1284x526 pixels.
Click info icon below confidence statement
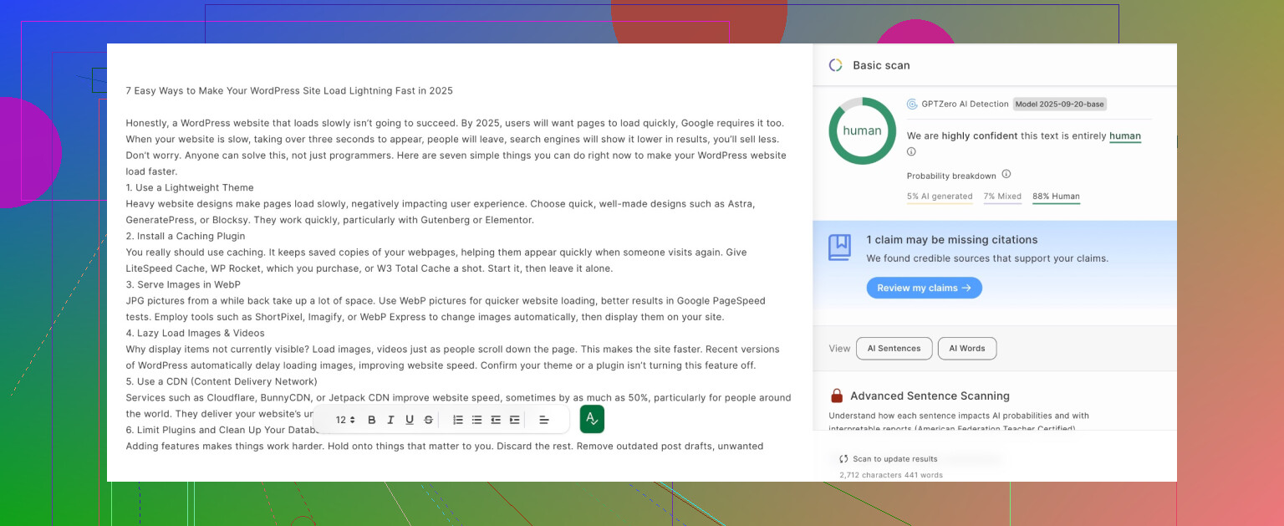tap(911, 152)
